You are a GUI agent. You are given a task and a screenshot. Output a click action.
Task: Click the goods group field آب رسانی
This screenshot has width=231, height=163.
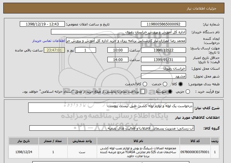112,128
